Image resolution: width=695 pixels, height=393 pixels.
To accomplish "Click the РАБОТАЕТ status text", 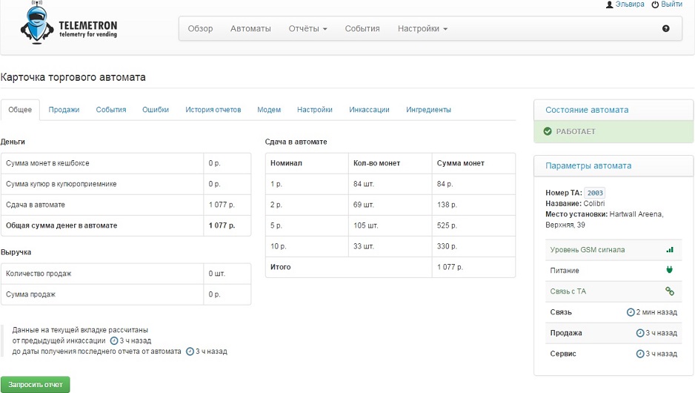I will pyautogui.click(x=576, y=132).
